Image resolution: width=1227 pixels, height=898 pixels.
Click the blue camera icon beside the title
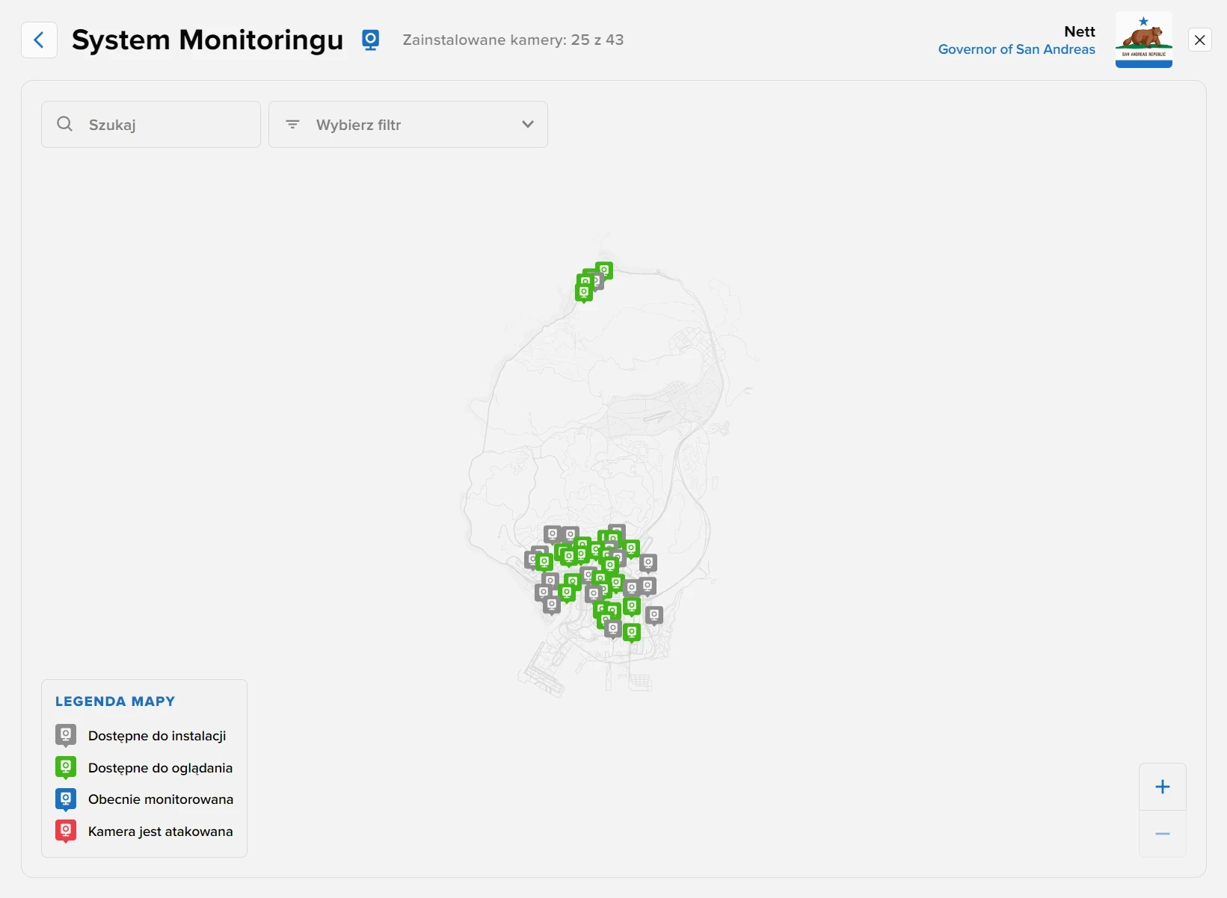[371, 40]
